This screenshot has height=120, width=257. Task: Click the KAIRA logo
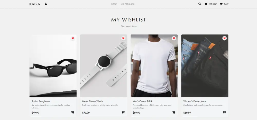click(x=35, y=4)
